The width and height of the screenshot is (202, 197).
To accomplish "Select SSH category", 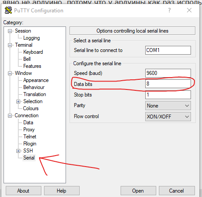I will click(x=28, y=151).
